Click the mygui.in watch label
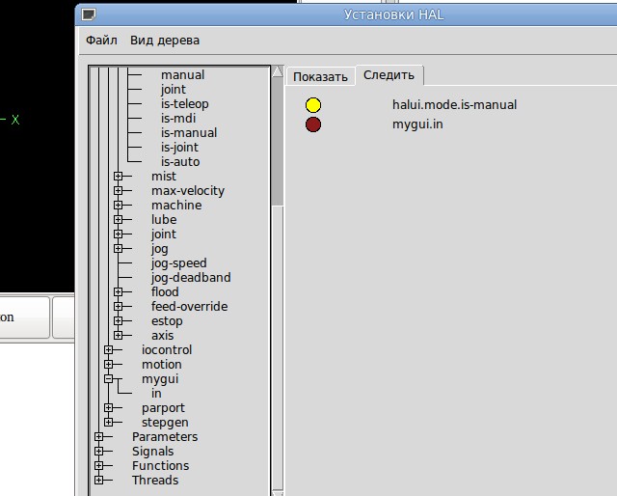This screenshot has height=496, width=617. pyautogui.click(x=417, y=124)
